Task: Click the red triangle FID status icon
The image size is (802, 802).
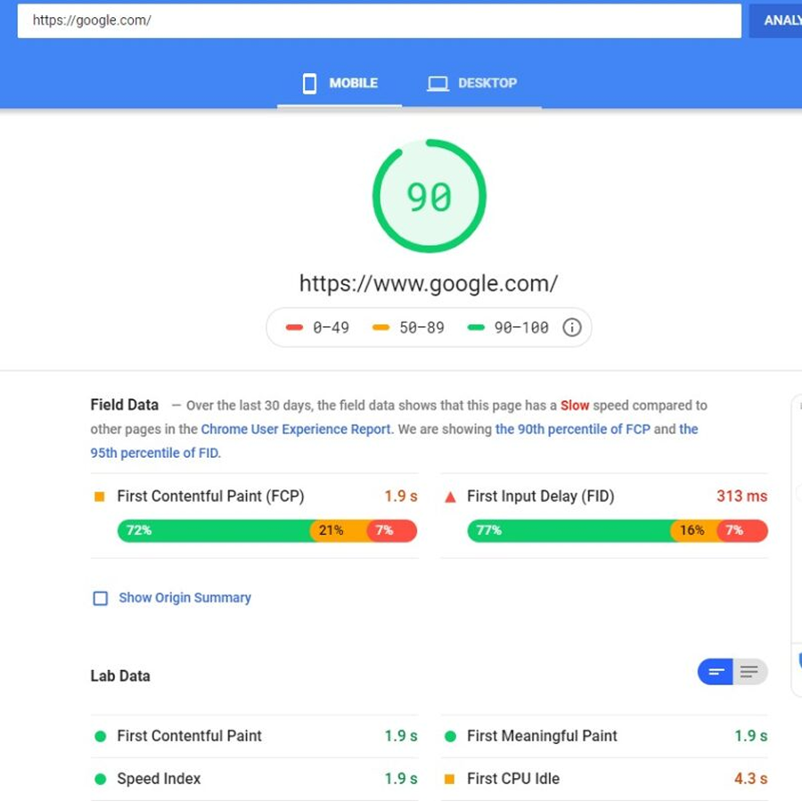Action: tap(450, 496)
